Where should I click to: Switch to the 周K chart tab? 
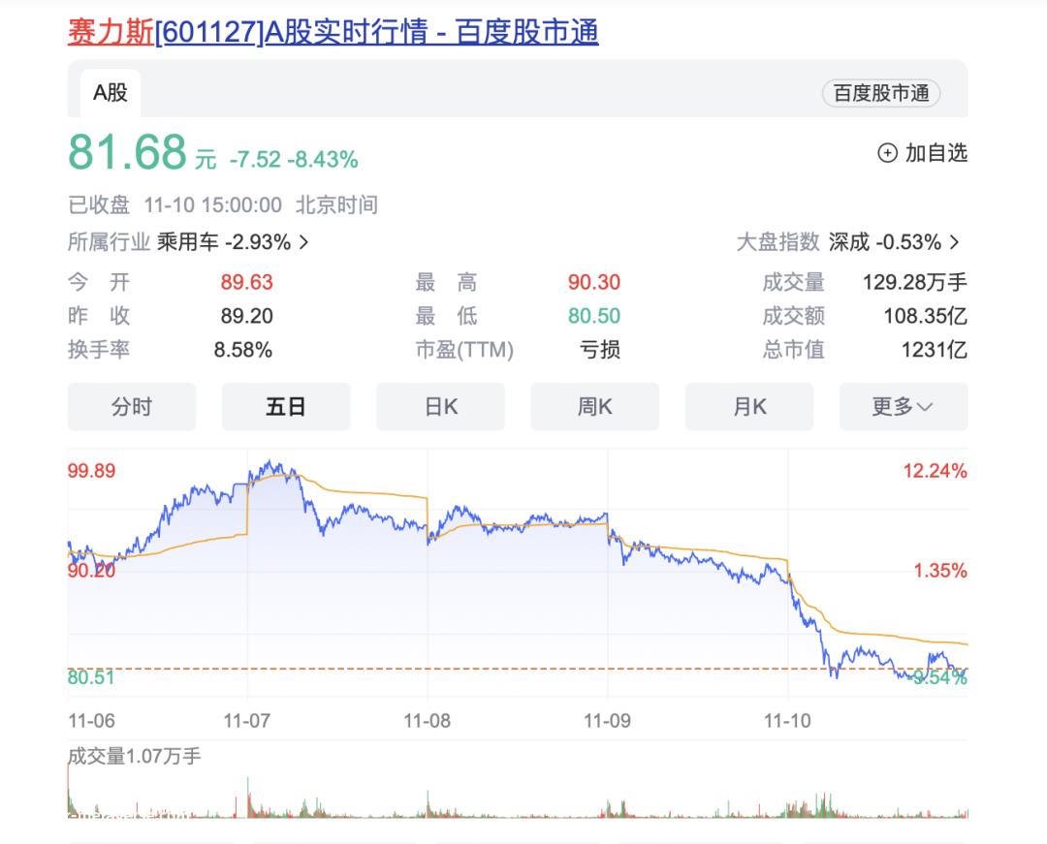595,406
